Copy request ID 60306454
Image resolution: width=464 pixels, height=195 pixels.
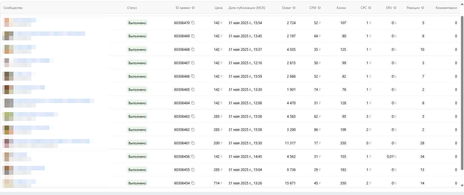(x=193, y=183)
